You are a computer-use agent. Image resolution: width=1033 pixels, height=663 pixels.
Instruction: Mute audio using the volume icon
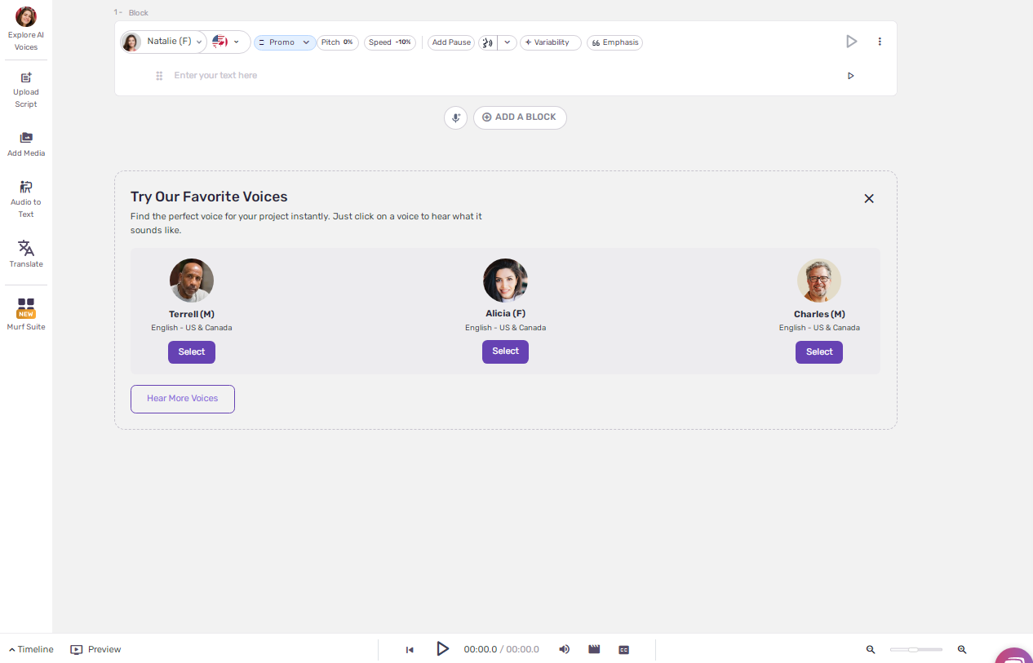(564, 649)
